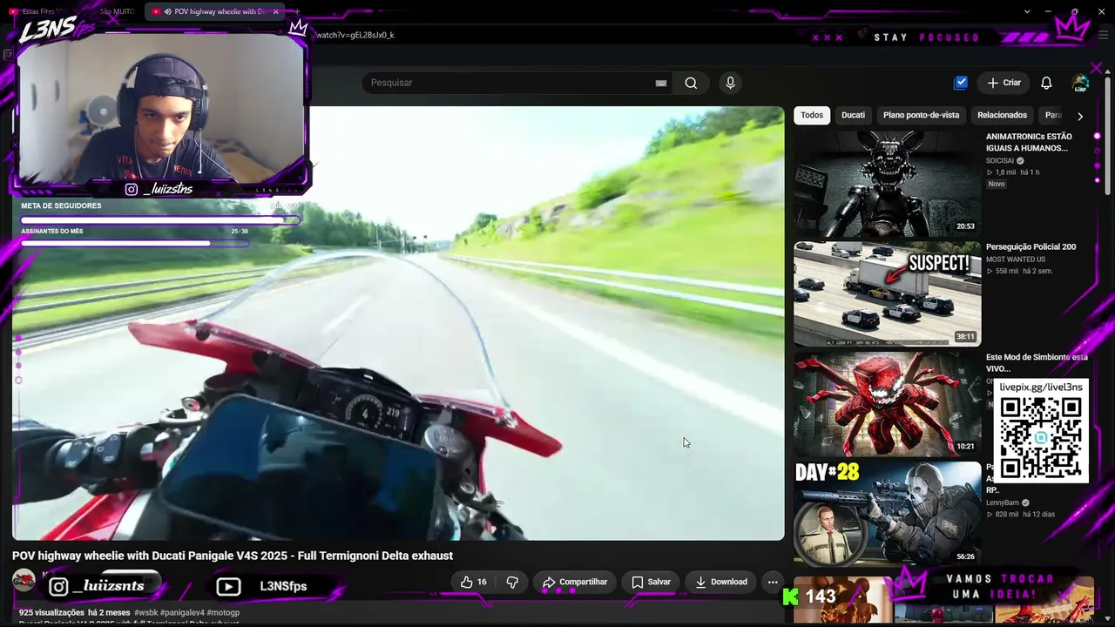This screenshot has height=627, width=1115.
Task: Click the browser address bar URL
Action: click(355, 35)
